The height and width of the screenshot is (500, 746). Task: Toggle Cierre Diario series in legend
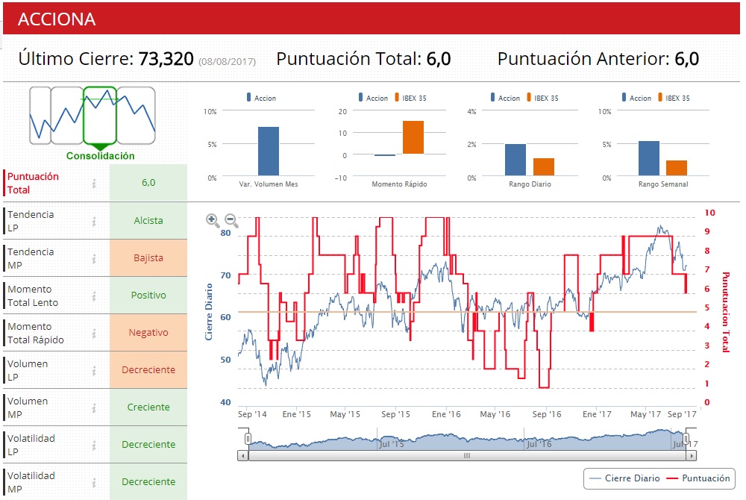tap(624, 478)
